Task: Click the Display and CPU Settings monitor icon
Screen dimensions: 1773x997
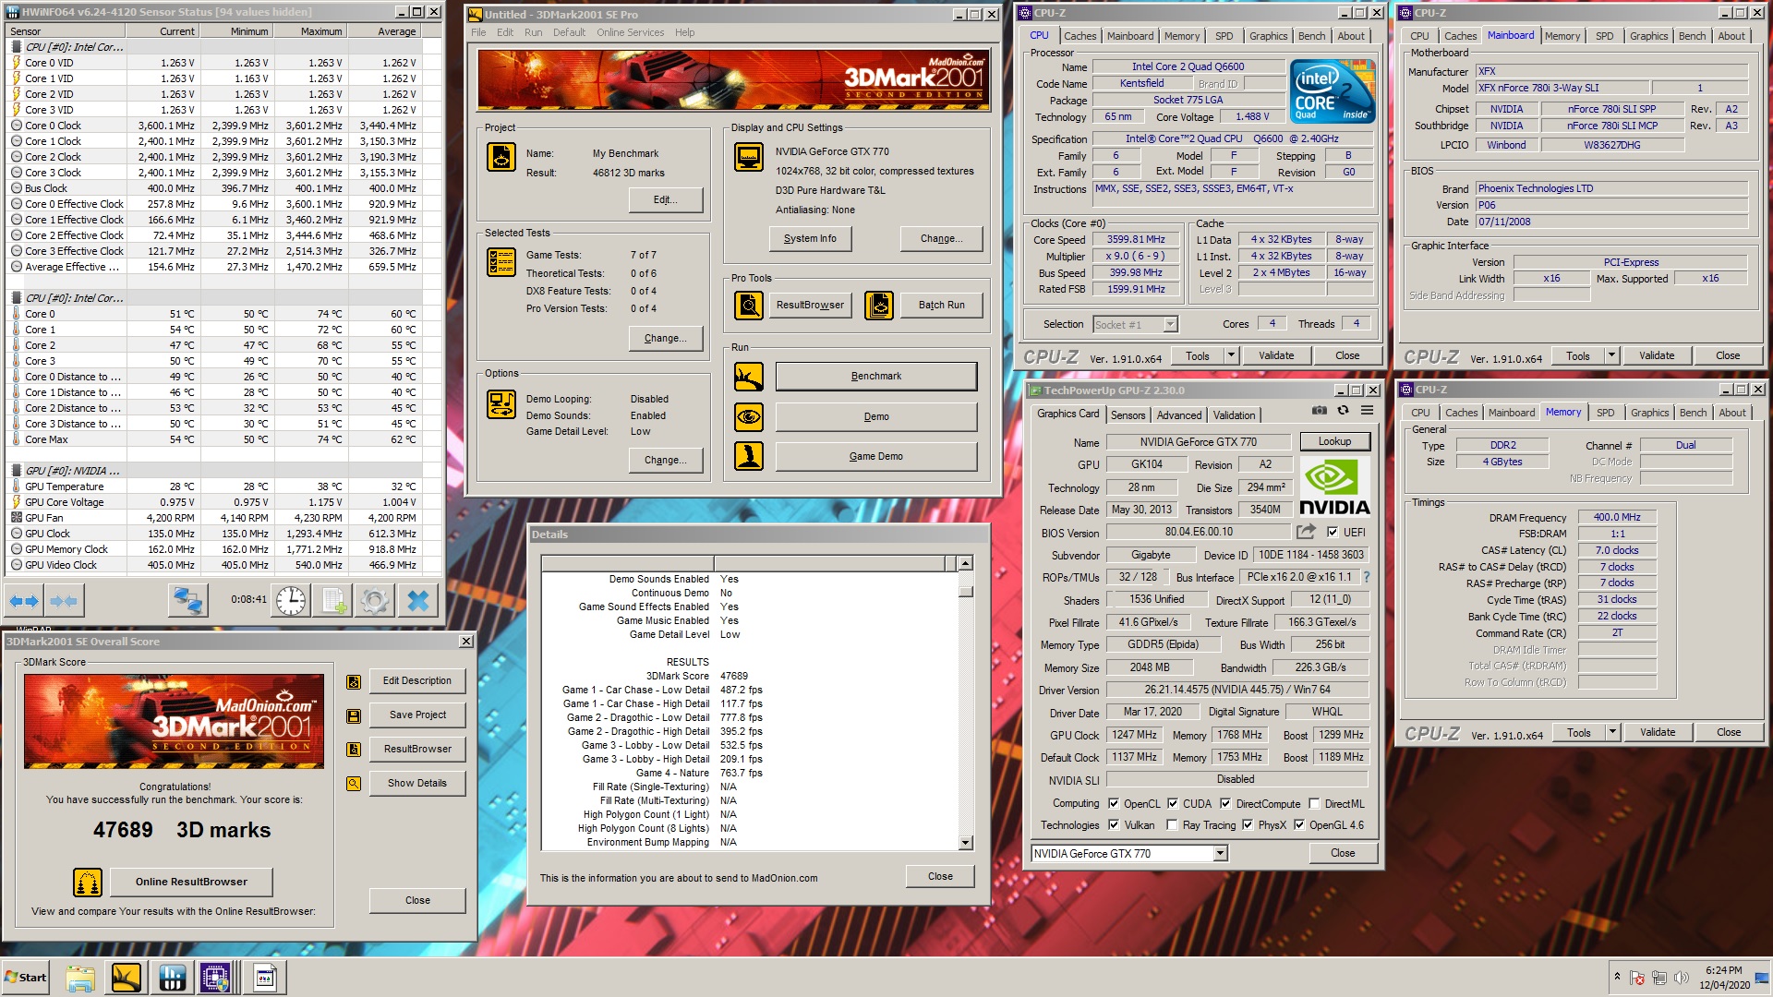Action: (749, 157)
